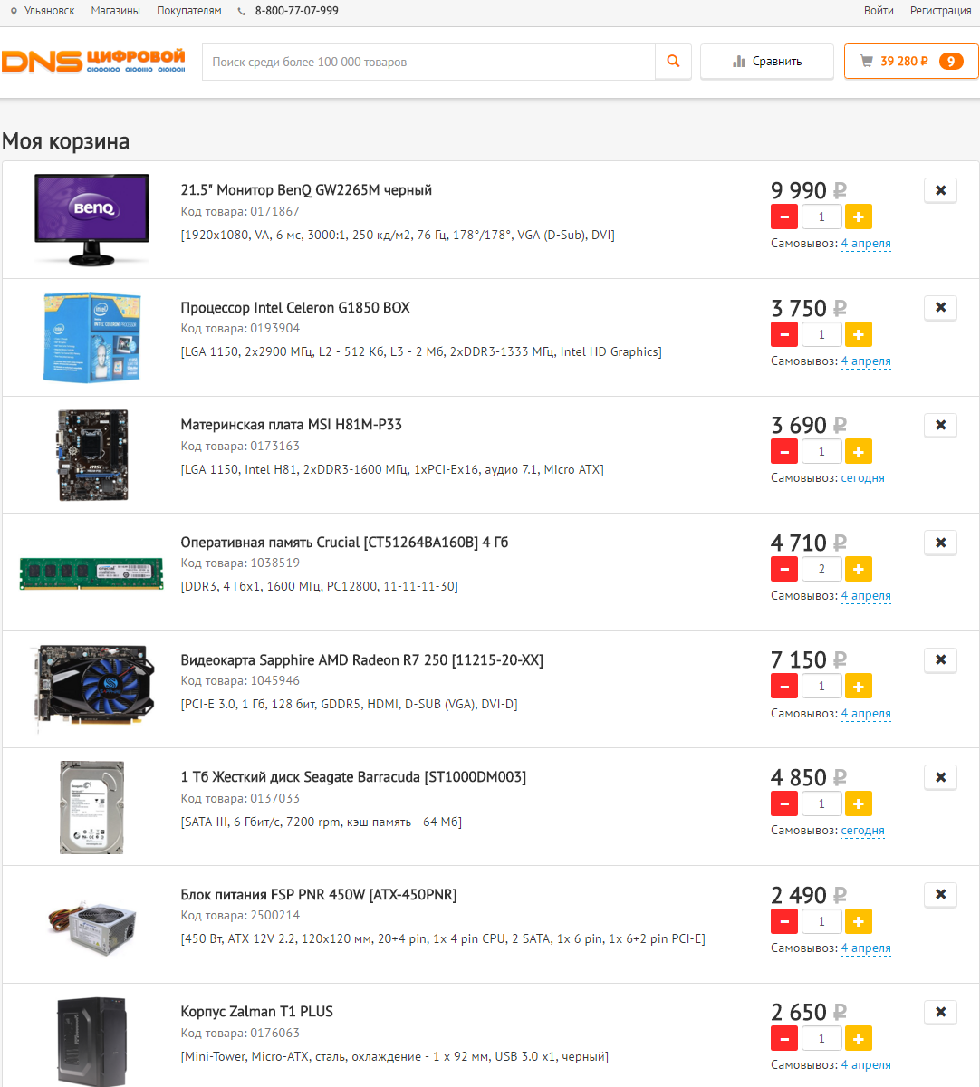980x1087 pixels.
Task: Open the Сравнить comparison button
Action: tap(767, 62)
